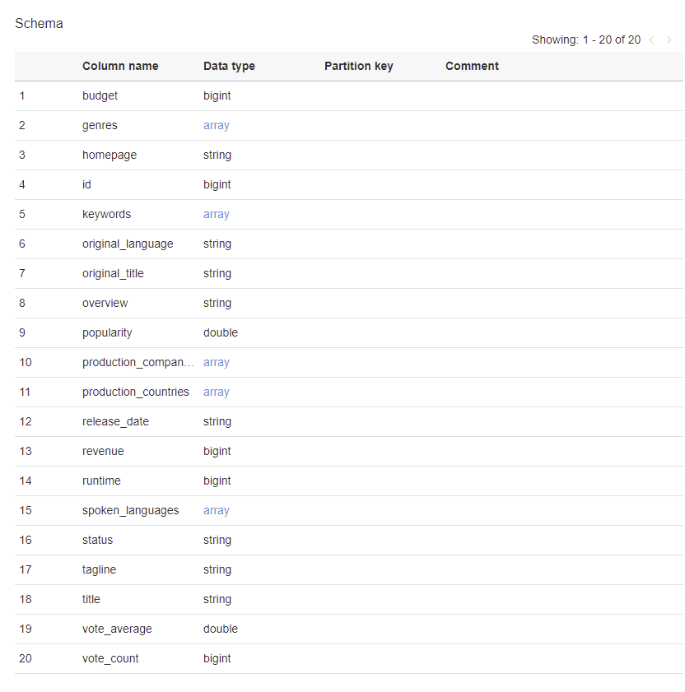
Task: Select the release_date column row
Action: tap(115, 421)
